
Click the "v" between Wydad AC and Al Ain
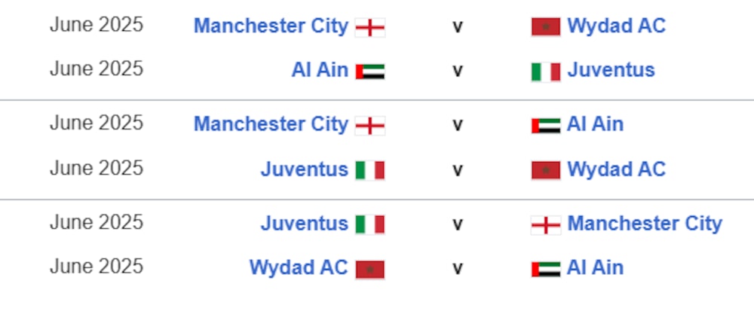pos(458,269)
